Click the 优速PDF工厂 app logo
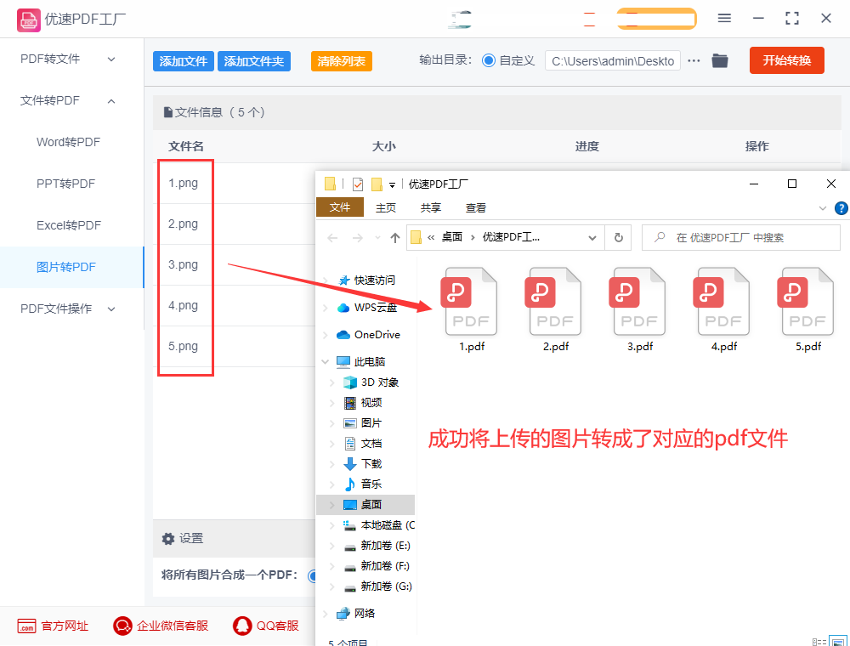This screenshot has height=646, width=850. 28,20
